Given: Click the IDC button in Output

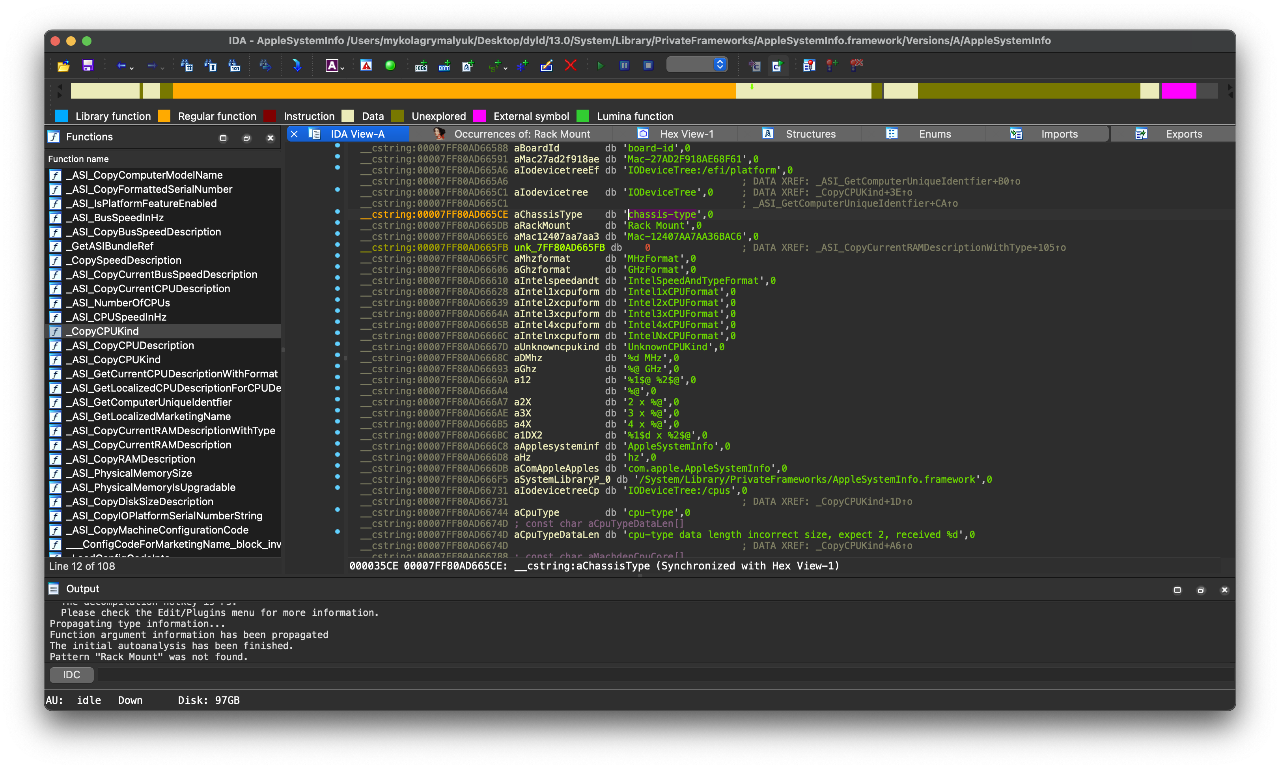Looking at the screenshot, I should tap(71, 675).
